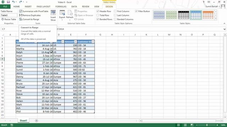Select the orange table style swatch
The width and height of the screenshot is (227, 127).
click(208, 15)
